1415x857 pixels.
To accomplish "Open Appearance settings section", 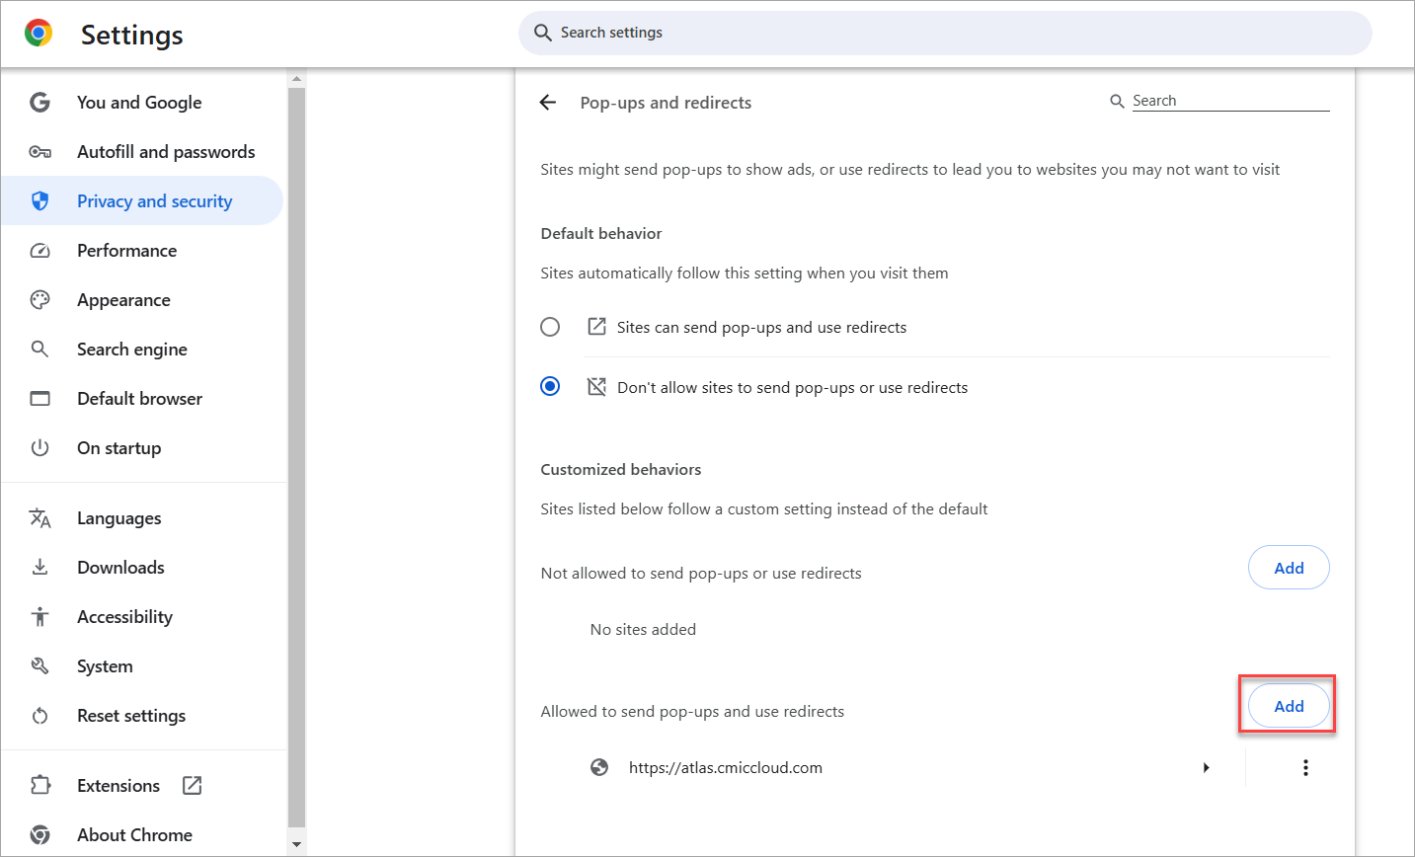I will point(142,300).
